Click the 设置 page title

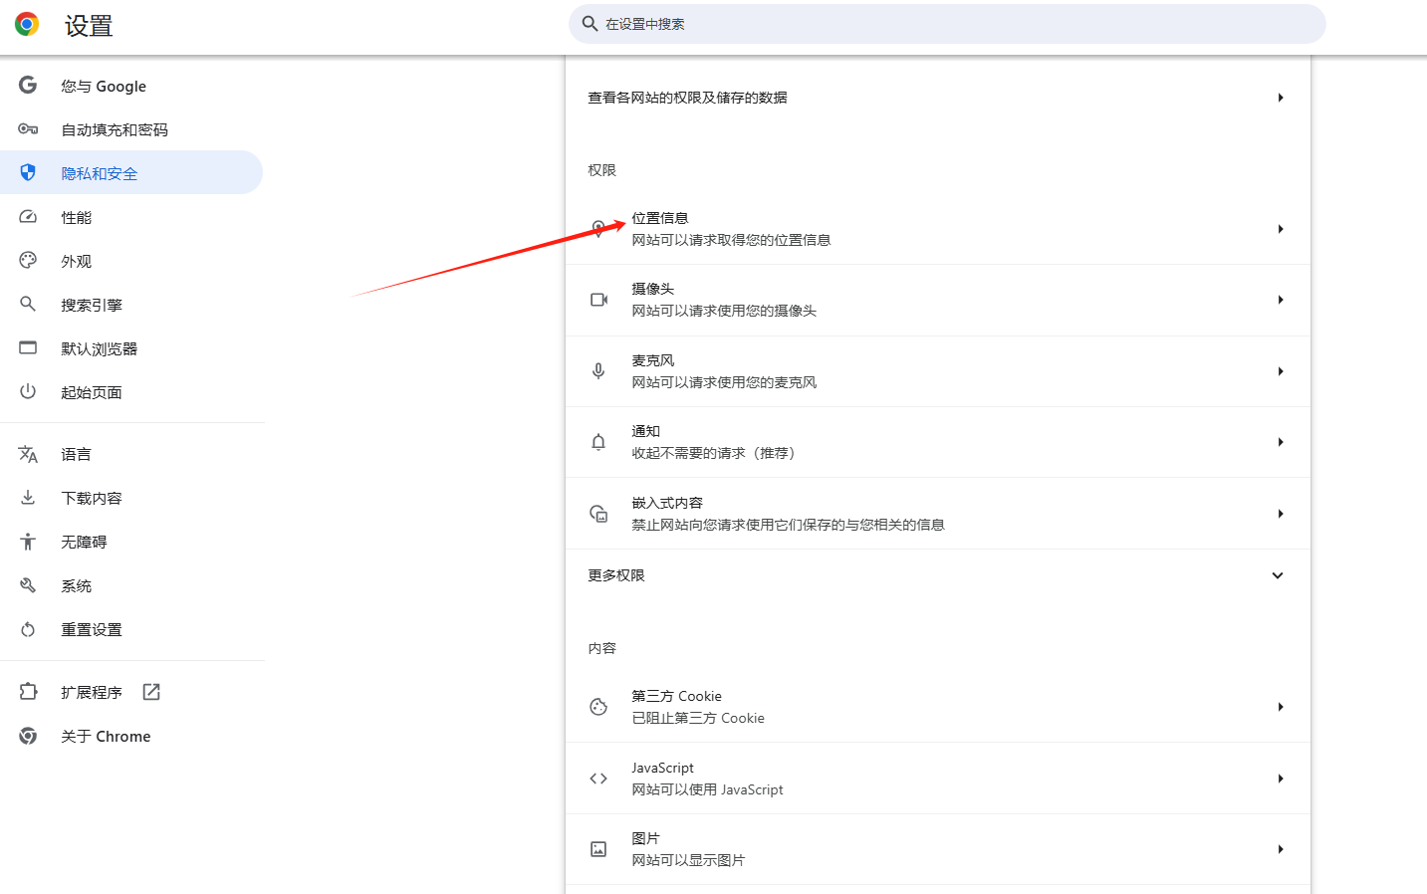pyautogui.click(x=89, y=26)
